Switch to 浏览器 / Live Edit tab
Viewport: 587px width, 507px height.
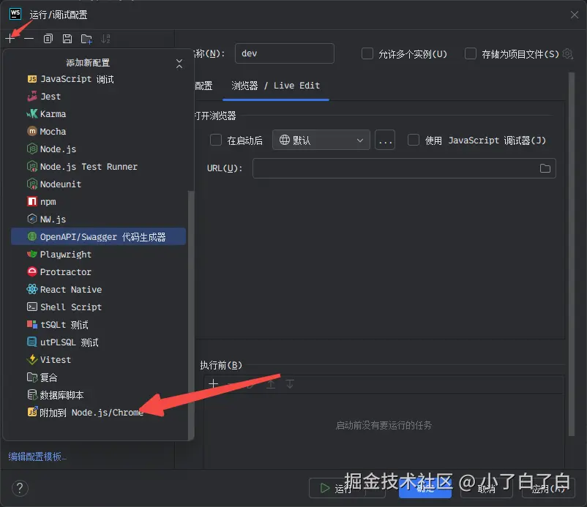(x=275, y=86)
